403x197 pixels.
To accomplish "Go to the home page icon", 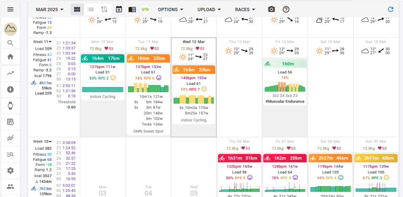I will pyautogui.click(x=10, y=57).
